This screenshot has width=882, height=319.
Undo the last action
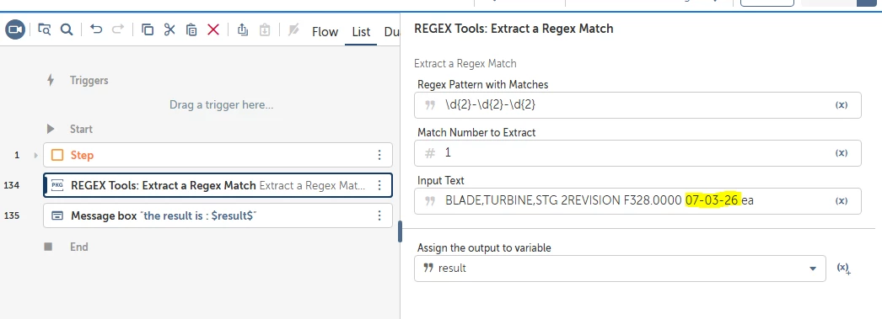pos(96,29)
